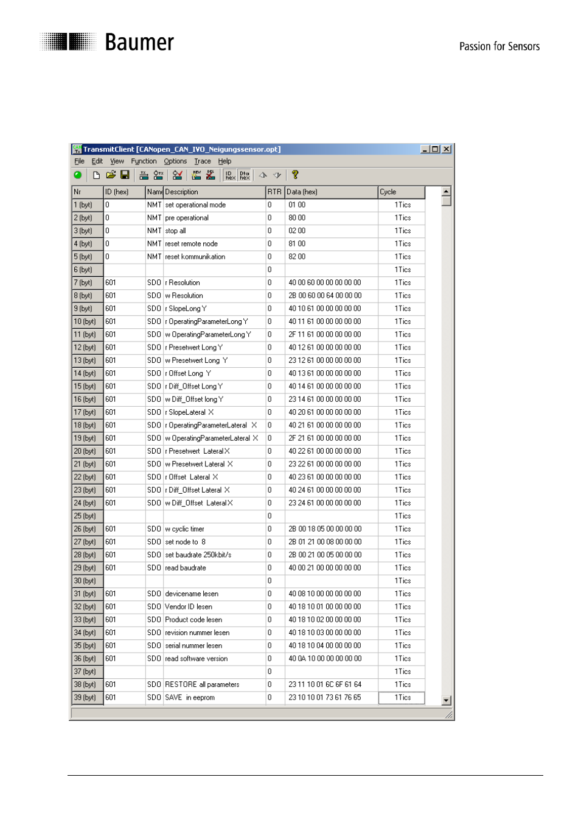Image resolution: width=581 pixels, height=822 pixels.
Task: Click the move down arrow toolbar icon
Action: [x=277, y=175]
